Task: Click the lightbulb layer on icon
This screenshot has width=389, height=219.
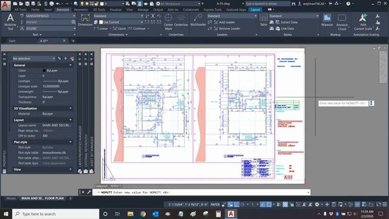Action: tap(82, 4)
